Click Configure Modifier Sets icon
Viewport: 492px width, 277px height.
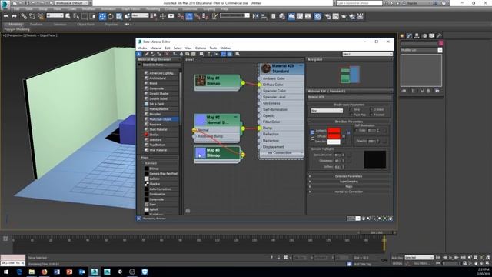(x=437, y=91)
